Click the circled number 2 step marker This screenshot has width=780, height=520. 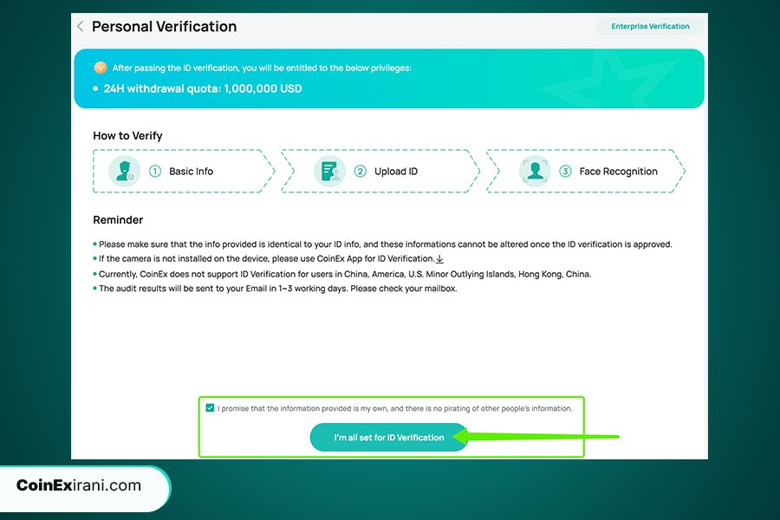[361, 172]
